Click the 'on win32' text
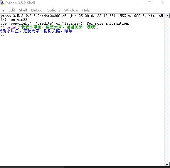170x168 pixels. click(19, 20)
